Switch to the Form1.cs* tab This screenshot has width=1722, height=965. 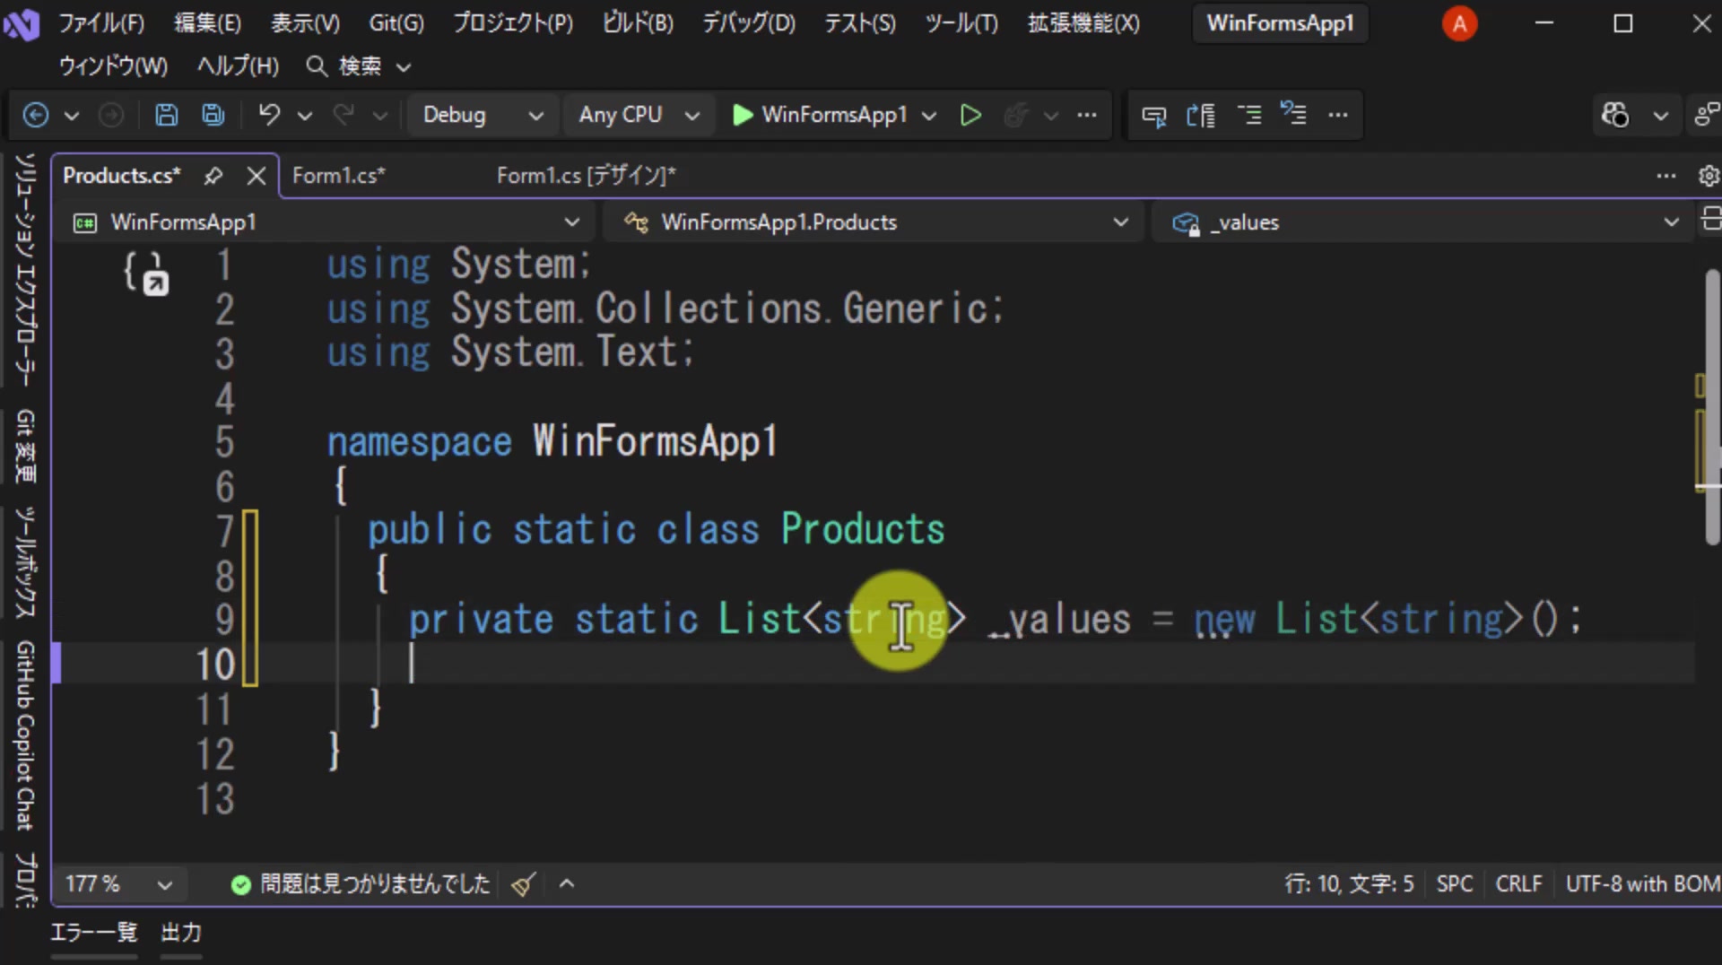coord(339,176)
